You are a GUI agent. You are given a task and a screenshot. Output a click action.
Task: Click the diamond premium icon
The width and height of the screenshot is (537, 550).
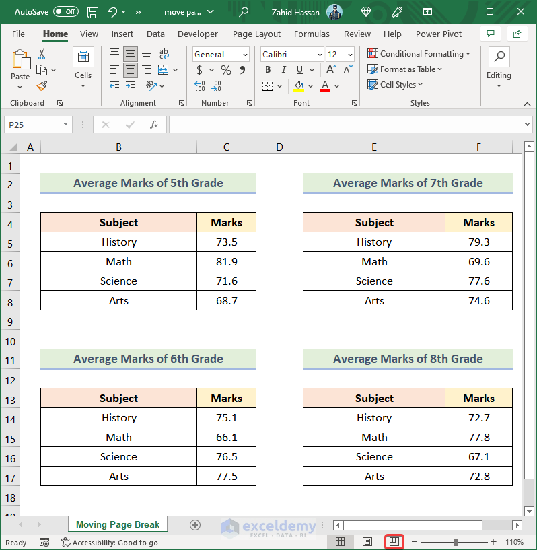click(366, 12)
